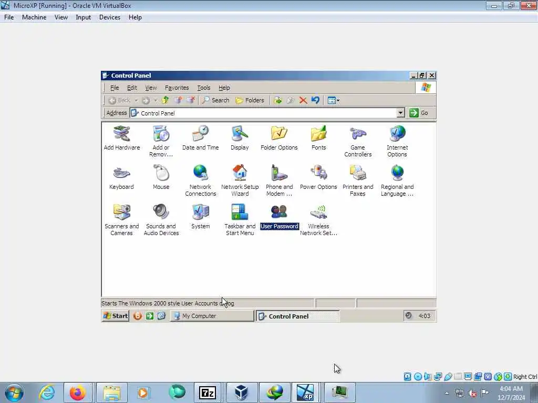Click the host volume tray icon
Screen dimensions: 538x403
tap(472, 393)
